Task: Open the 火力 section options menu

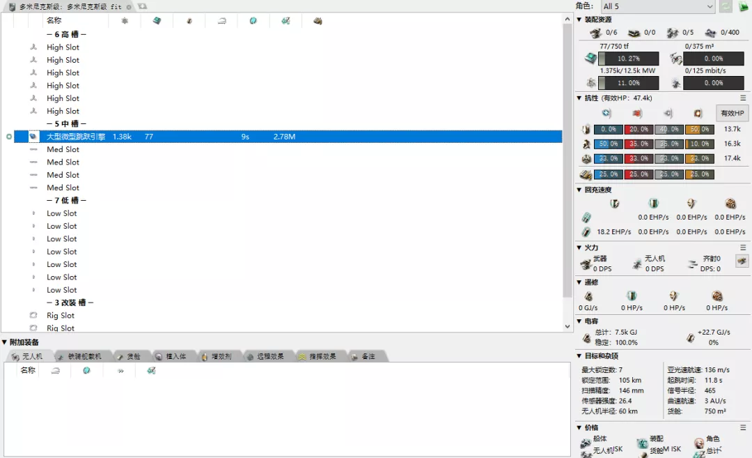Action: pos(743,247)
